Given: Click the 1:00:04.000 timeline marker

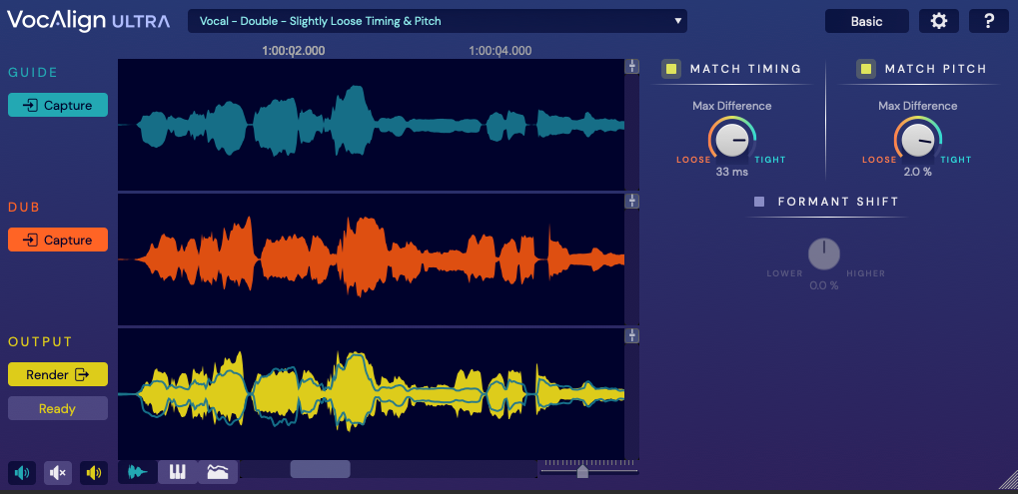Looking at the screenshot, I should (500, 51).
